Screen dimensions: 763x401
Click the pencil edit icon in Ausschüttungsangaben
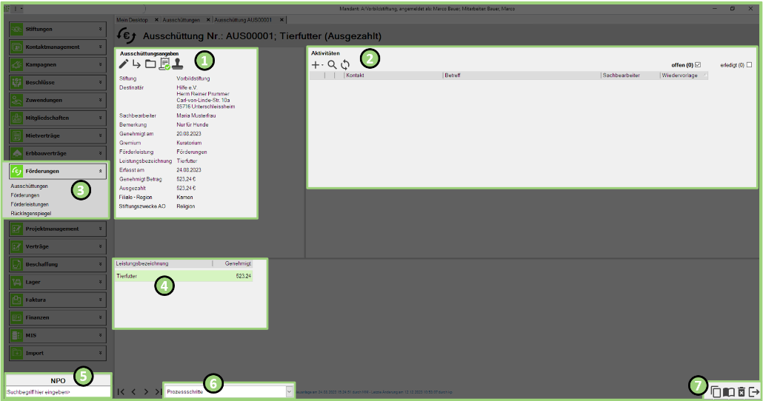[124, 64]
